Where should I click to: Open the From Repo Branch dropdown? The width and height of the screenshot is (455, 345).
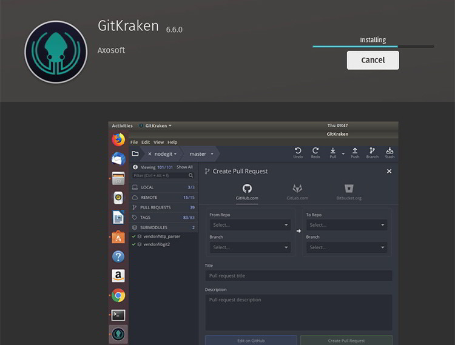tap(250, 247)
